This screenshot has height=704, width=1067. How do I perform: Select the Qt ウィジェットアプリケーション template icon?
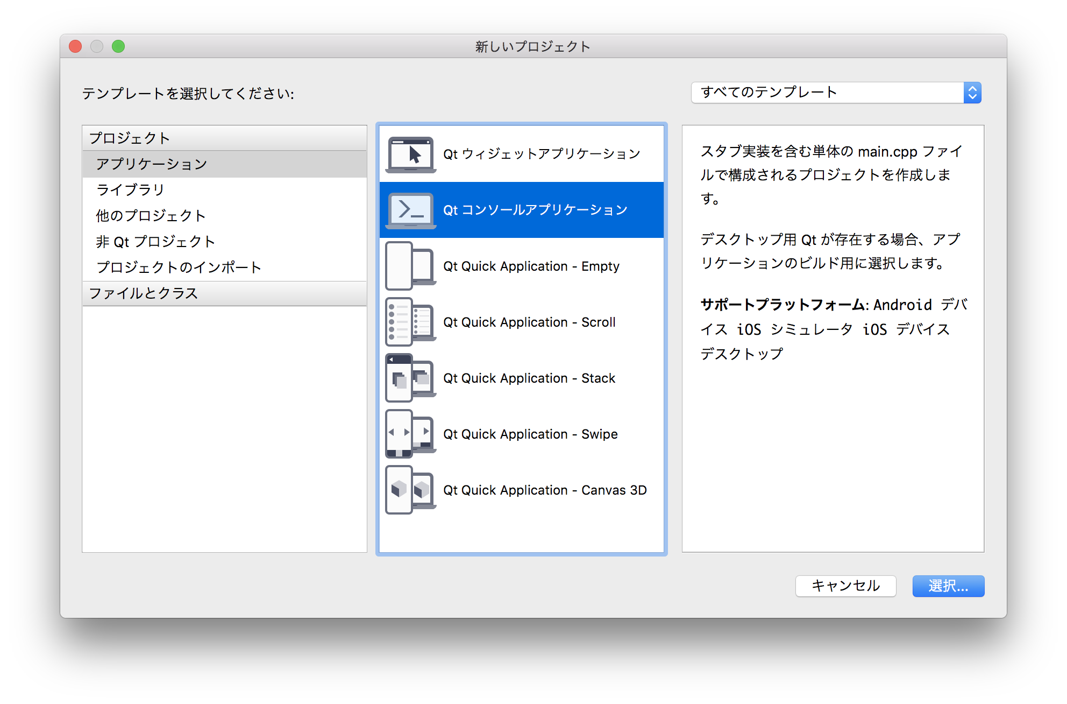pos(410,154)
